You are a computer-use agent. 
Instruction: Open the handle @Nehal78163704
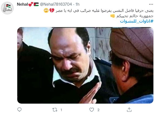pyautogui.click(x=56, y=4)
